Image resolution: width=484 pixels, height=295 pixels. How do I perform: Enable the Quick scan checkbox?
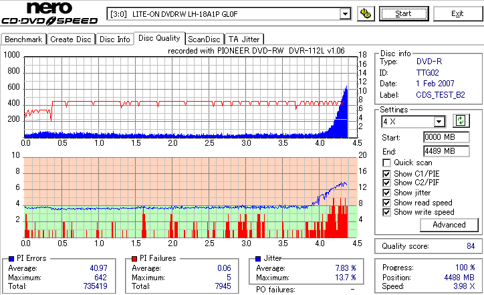point(386,163)
